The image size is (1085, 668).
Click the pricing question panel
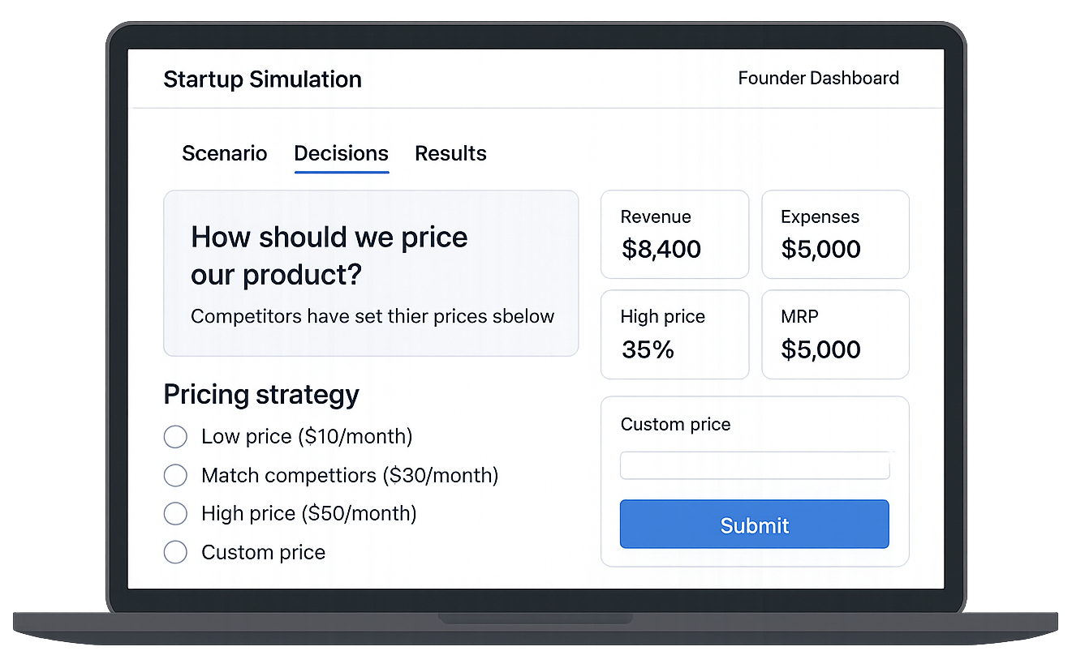point(371,273)
